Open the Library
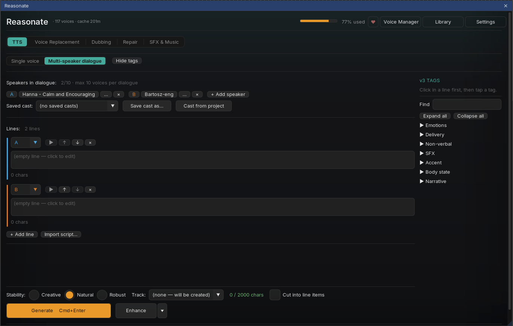 pyautogui.click(x=443, y=22)
